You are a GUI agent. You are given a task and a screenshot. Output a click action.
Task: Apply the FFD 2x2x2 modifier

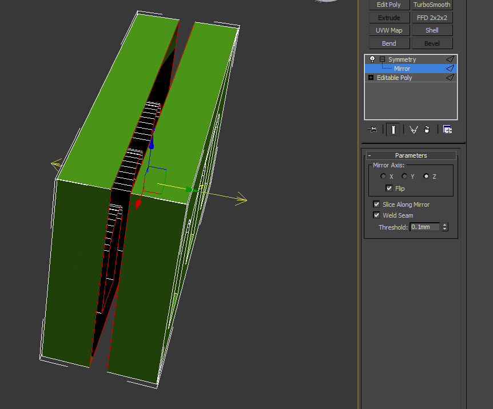[432, 18]
